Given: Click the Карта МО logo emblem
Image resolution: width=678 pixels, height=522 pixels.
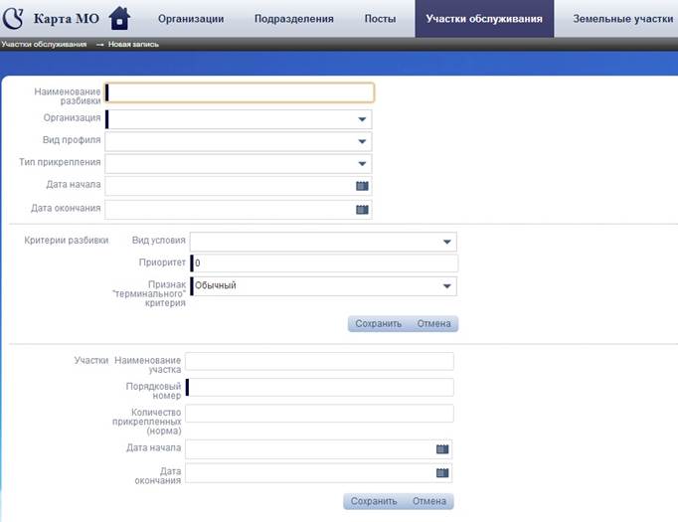Looking at the screenshot, I should [13, 19].
